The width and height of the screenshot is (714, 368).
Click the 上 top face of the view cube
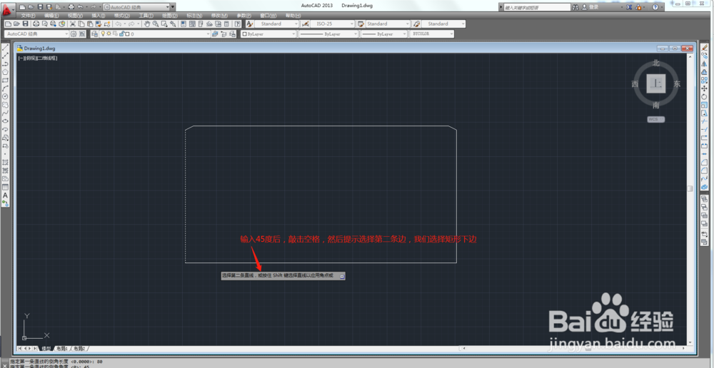click(x=655, y=83)
